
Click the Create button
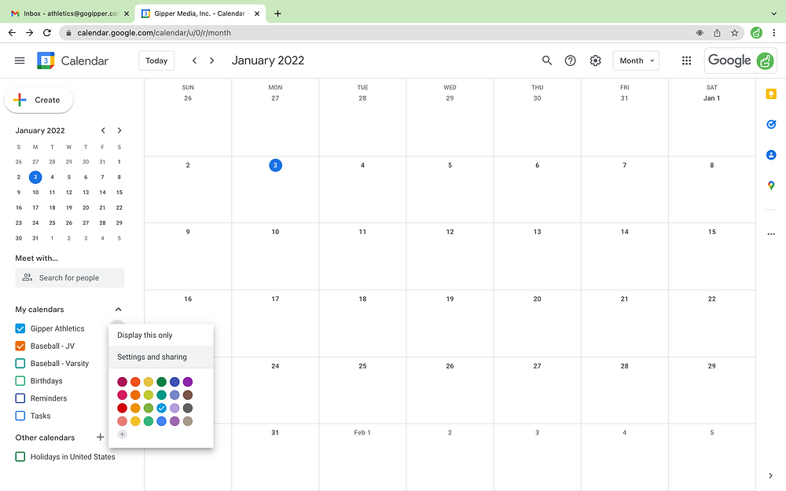coord(39,101)
